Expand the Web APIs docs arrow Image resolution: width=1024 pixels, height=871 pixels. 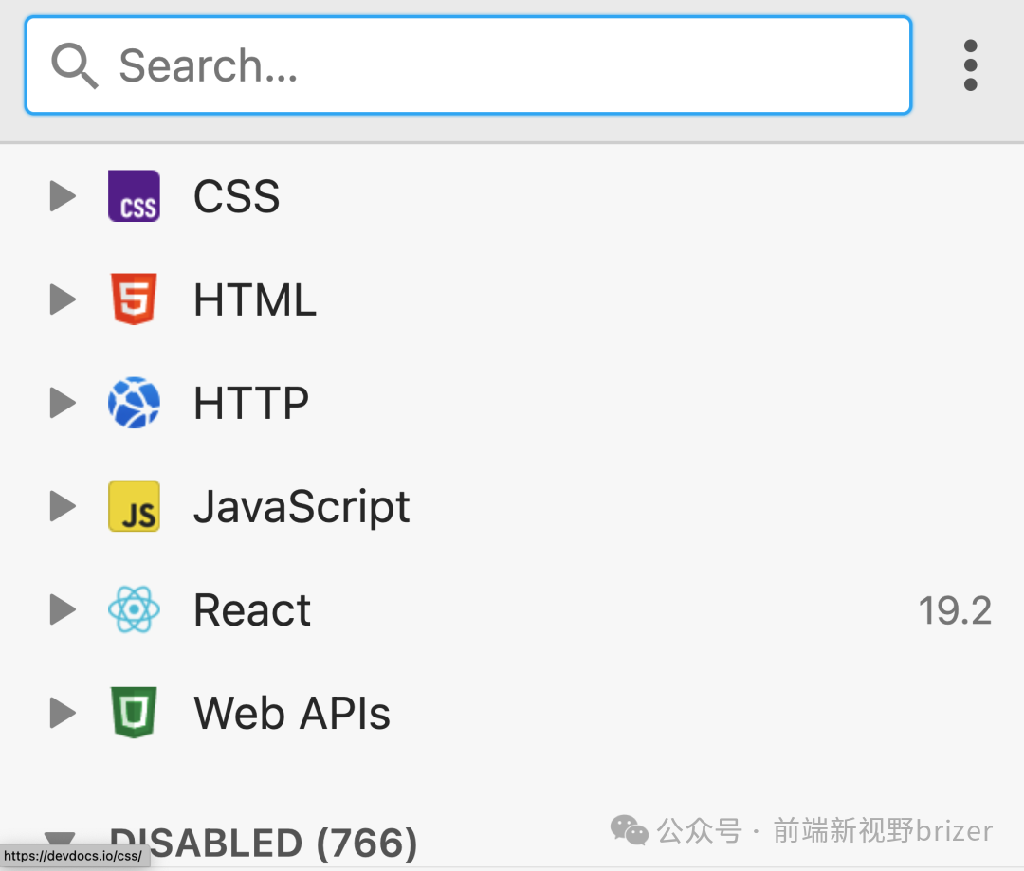63,713
